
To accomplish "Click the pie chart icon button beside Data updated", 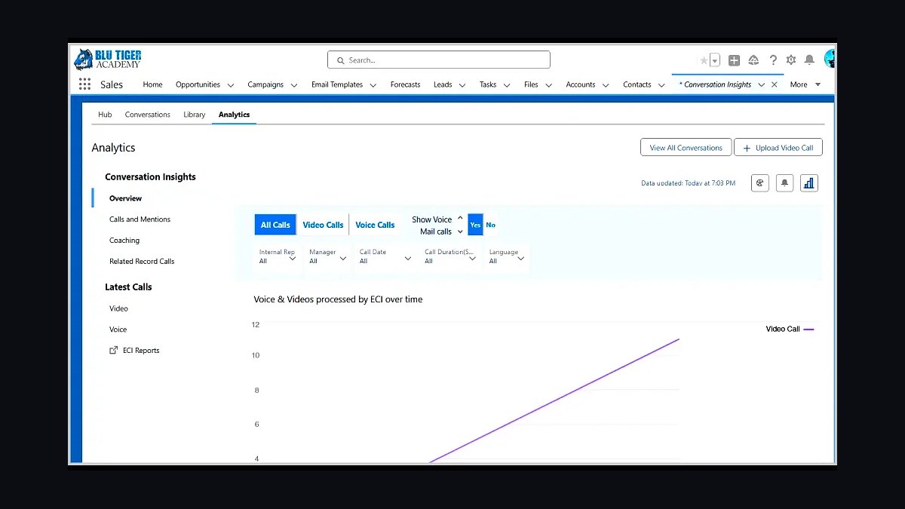I will click(x=760, y=182).
